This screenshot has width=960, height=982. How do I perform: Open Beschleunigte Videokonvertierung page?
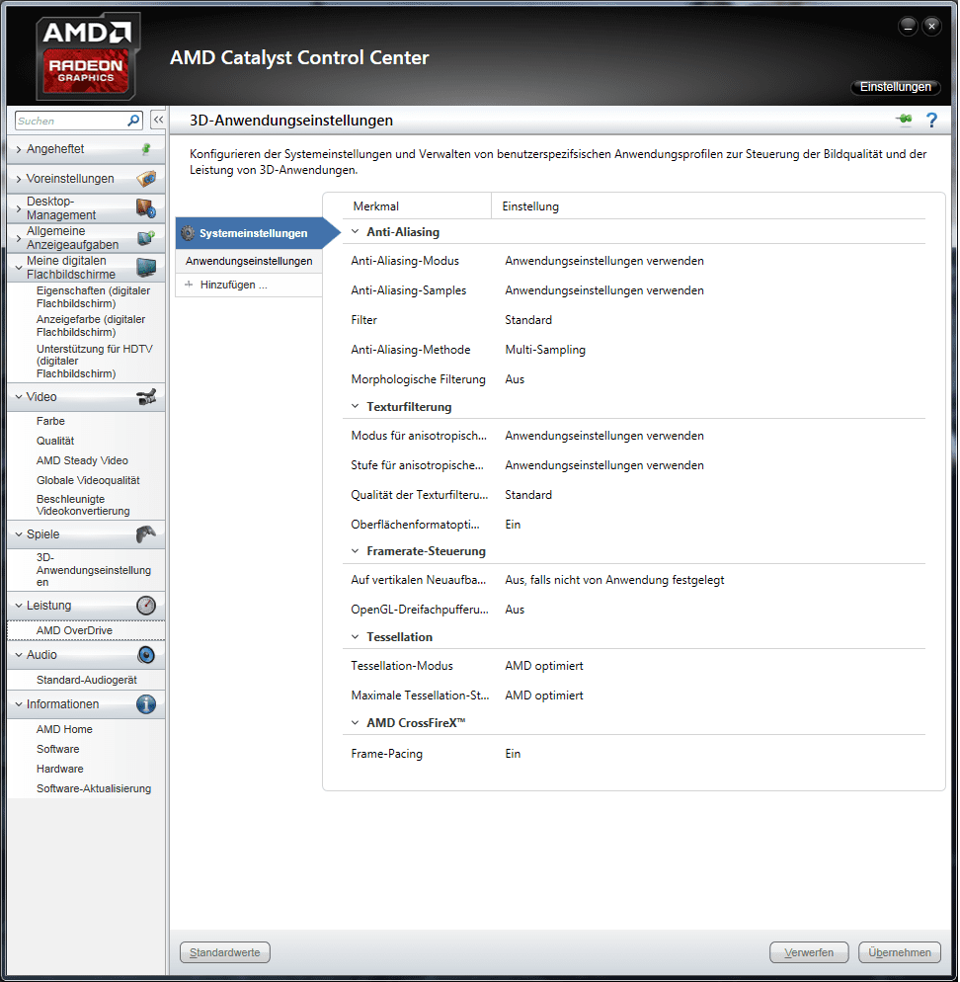[83, 506]
